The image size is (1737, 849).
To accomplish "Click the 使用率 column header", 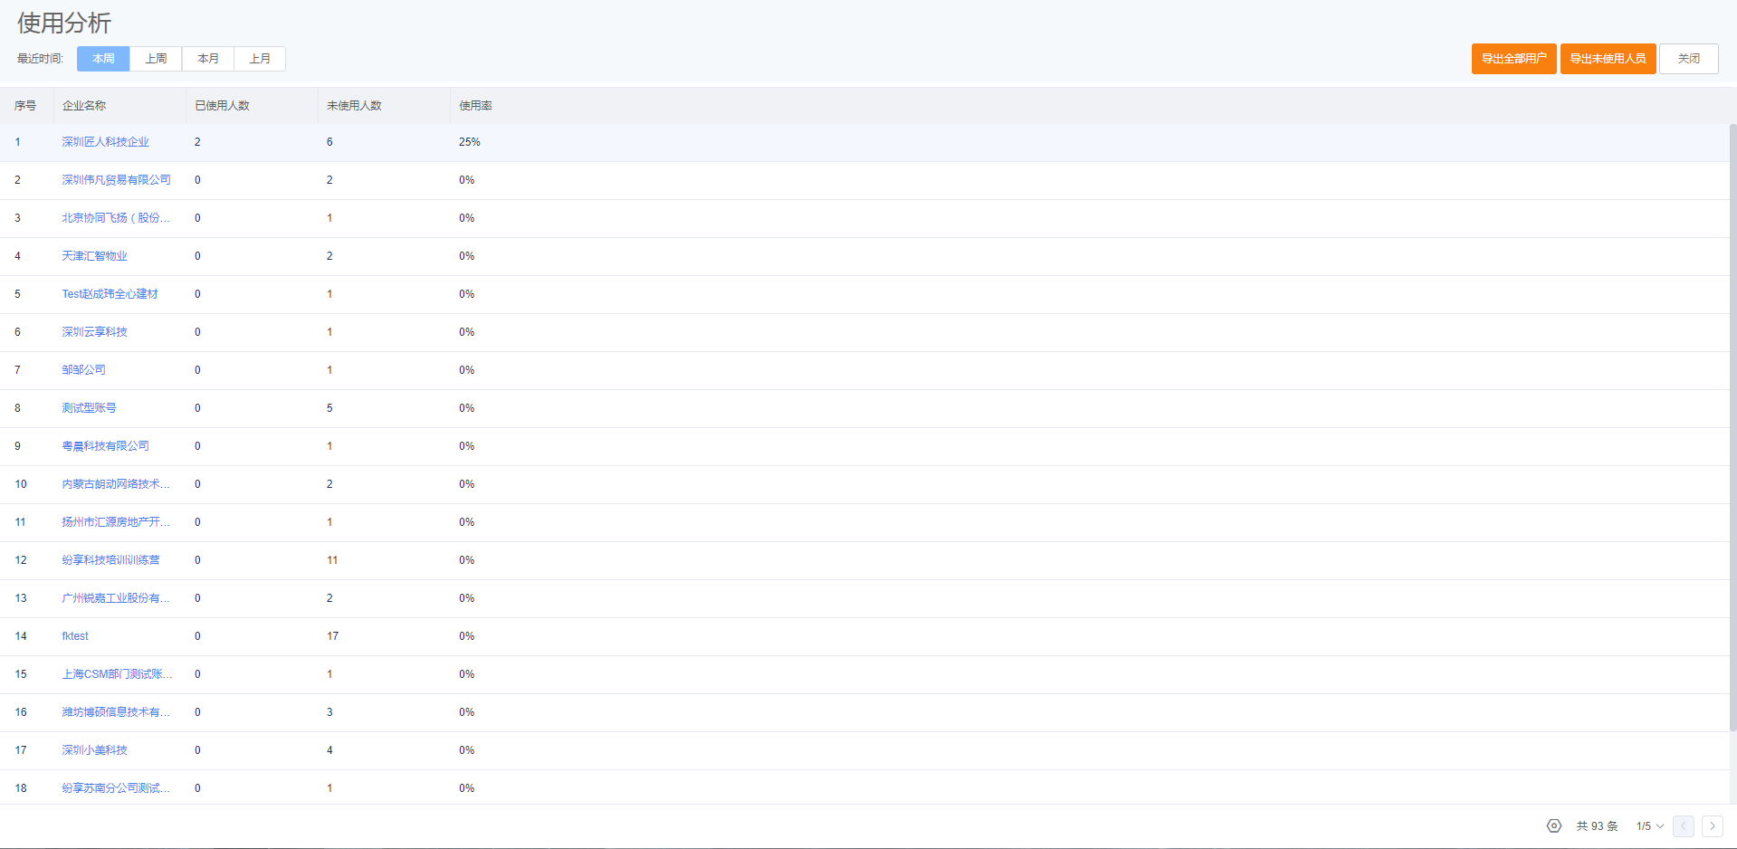I will (475, 106).
